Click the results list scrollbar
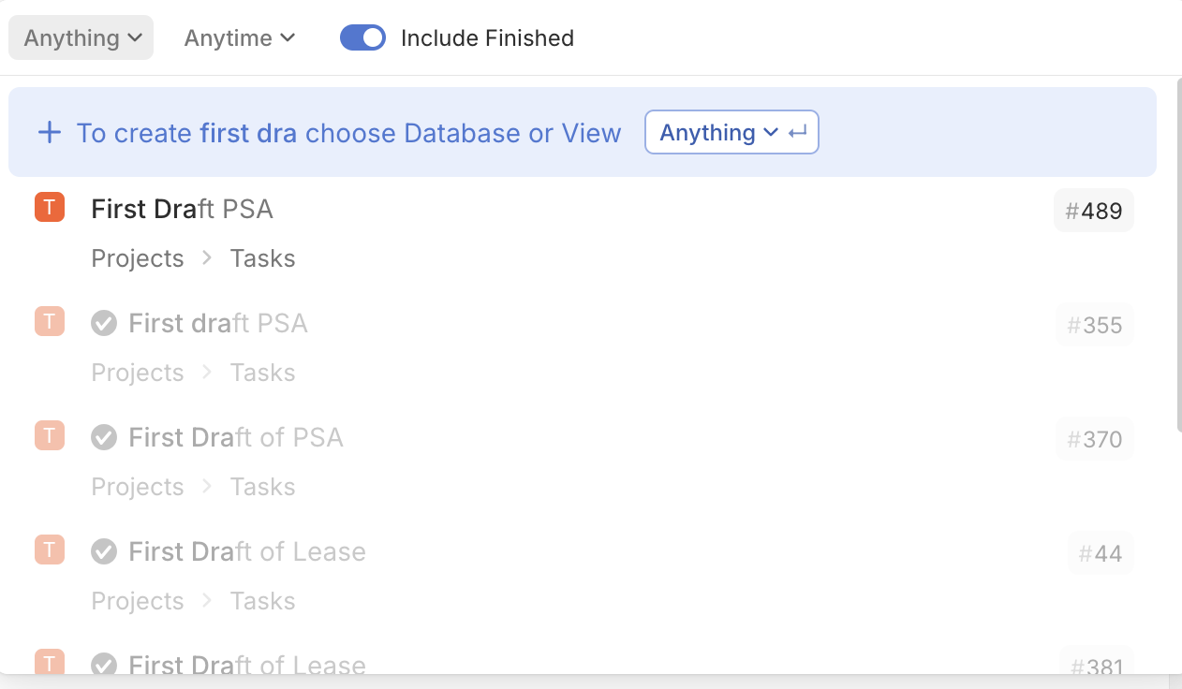 (x=1178, y=259)
